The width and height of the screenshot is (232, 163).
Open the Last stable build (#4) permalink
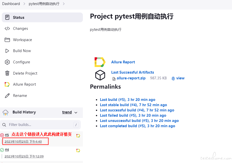[134, 105]
